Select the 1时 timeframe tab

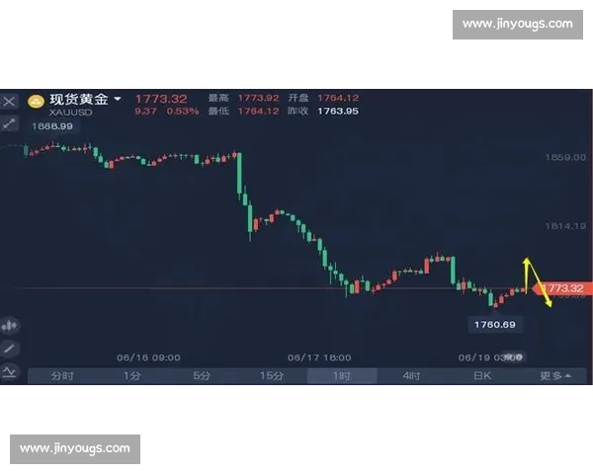[x=342, y=376]
